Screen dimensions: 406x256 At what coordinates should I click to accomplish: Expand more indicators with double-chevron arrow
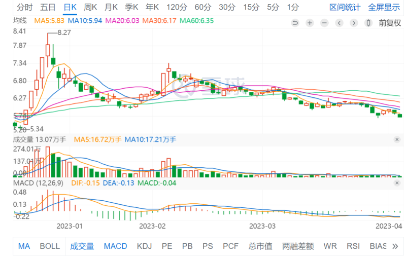395,246
